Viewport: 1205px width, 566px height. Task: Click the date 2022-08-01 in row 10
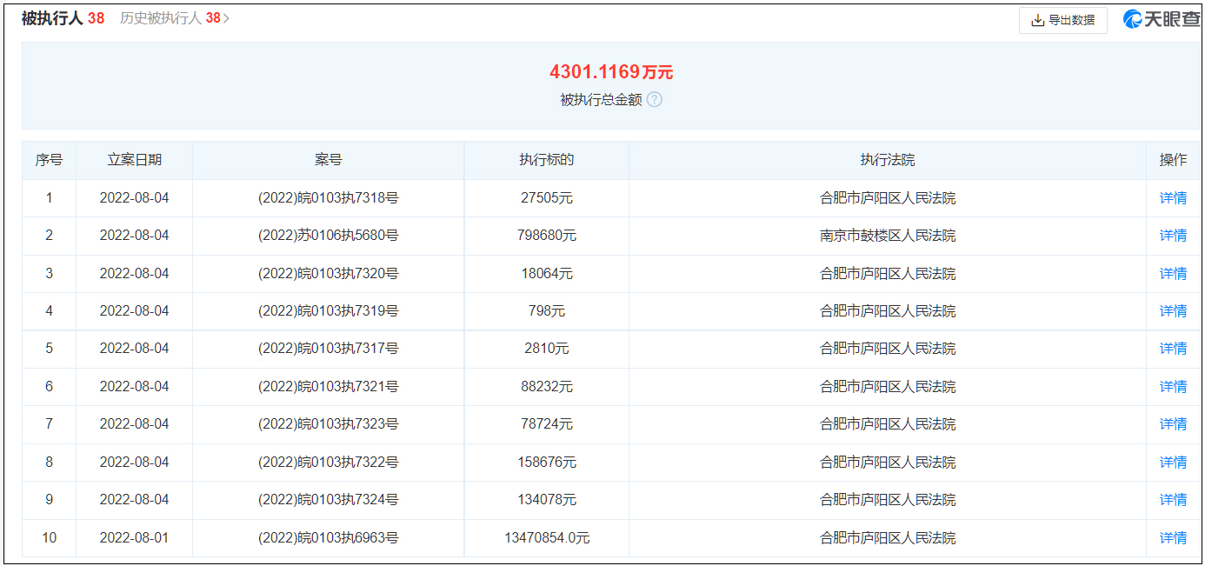[x=135, y=538]
